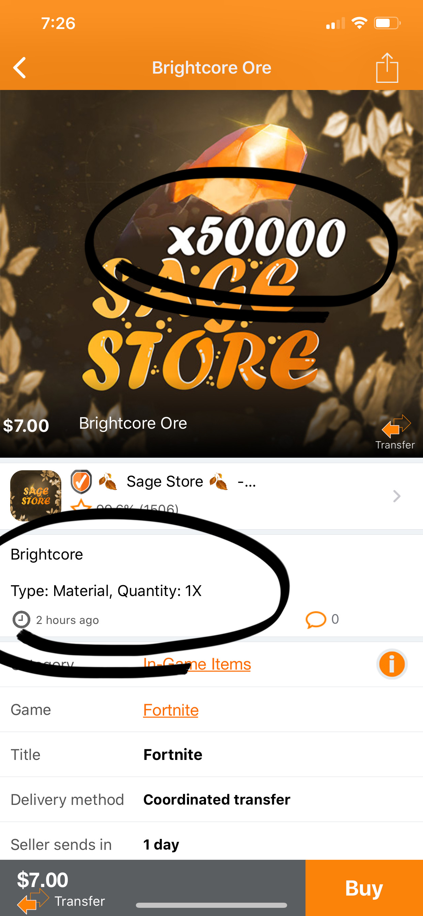
Task: Tap the verified shield badge icon
Action: 81,482
